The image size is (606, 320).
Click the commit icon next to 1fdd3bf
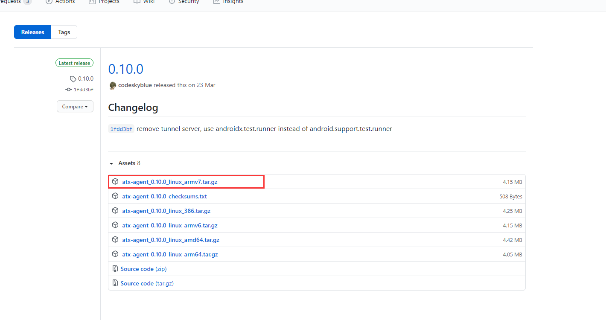coord(68,90)
